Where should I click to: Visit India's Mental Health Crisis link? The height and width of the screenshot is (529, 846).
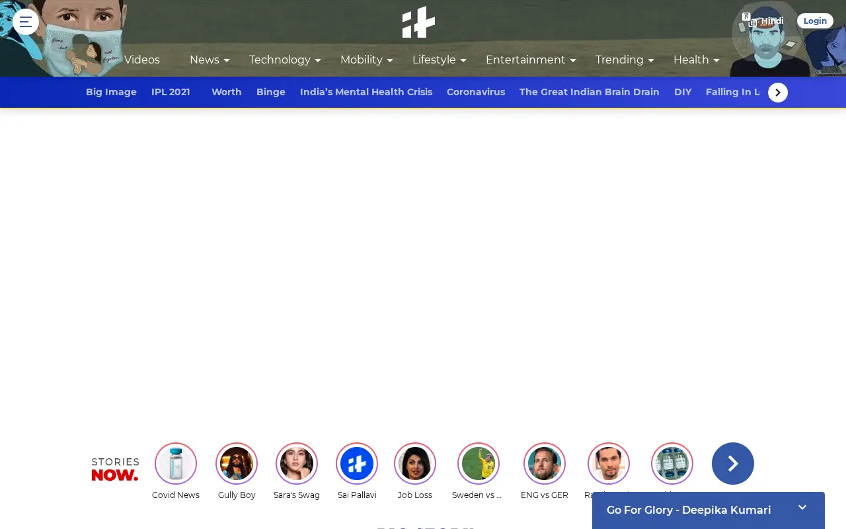click(x=366, y=92)
